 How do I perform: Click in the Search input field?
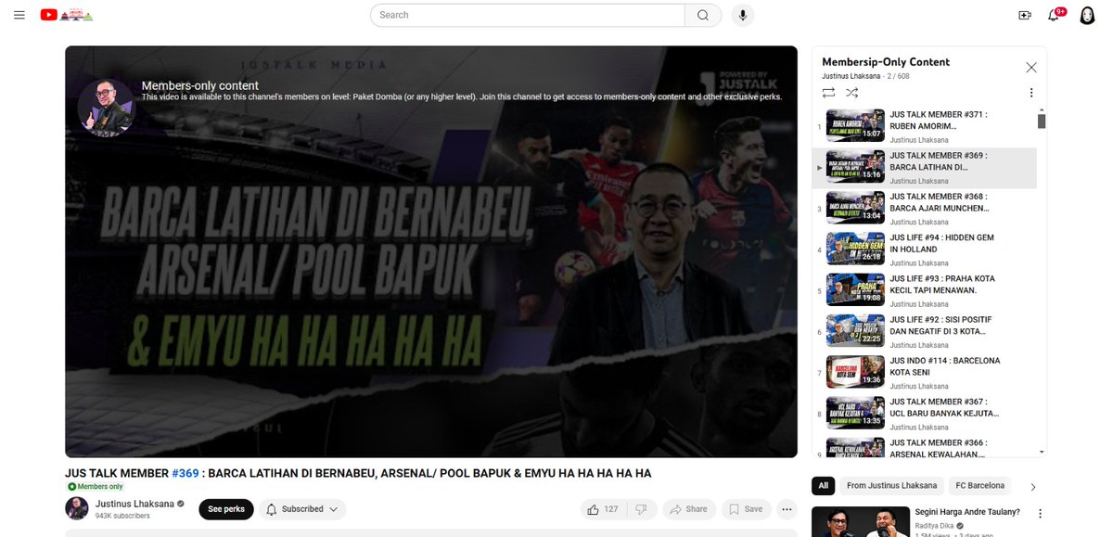[527, 15]
